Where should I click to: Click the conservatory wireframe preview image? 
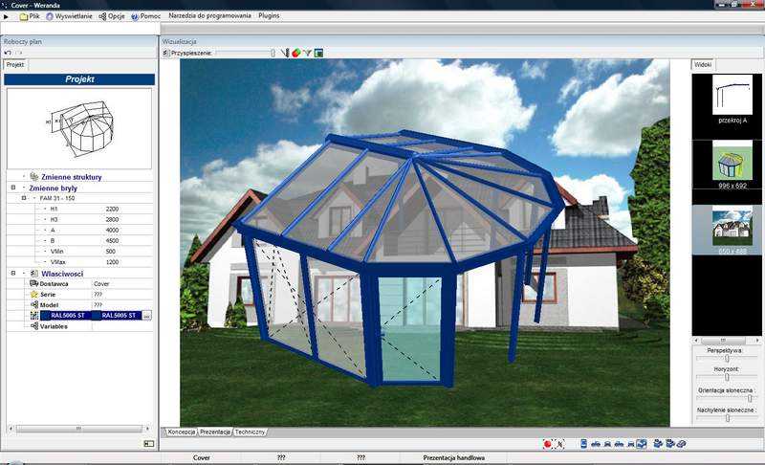click(x=79, y=129)
